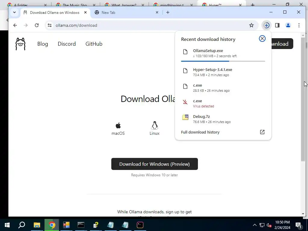Click the Debug.7z archive file icon
The image size is (308, 231).
point(185,117)
